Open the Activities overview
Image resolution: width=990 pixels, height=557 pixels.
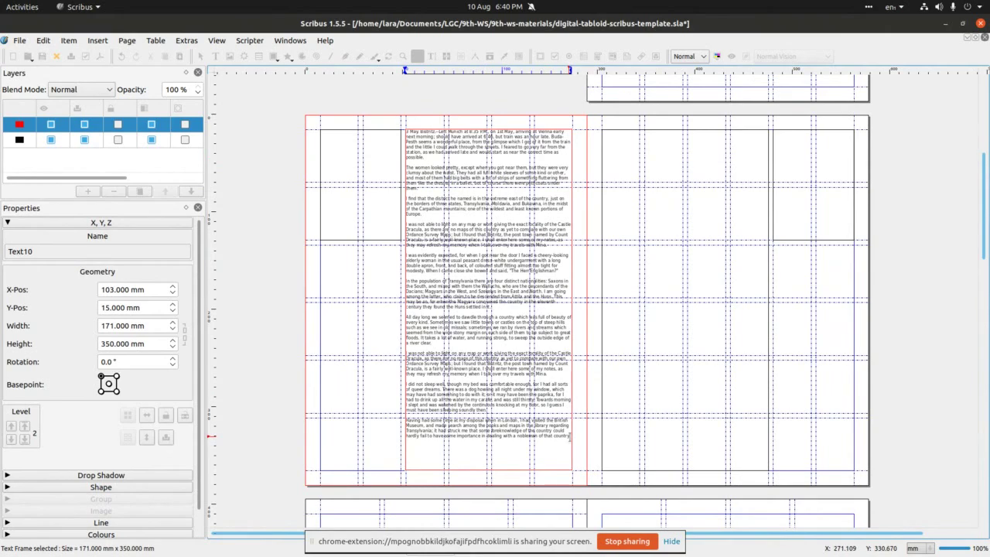(x=22, y=7)
